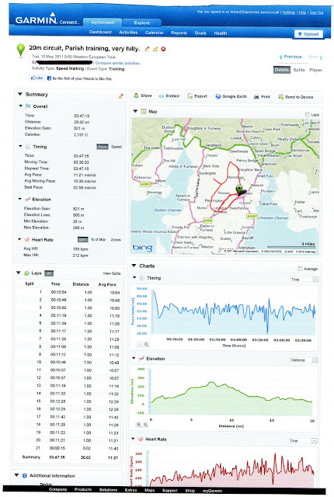Click the Embed icon in share toolbar
Viewport: 334px width, 497px height.
[x=162, y=96]
